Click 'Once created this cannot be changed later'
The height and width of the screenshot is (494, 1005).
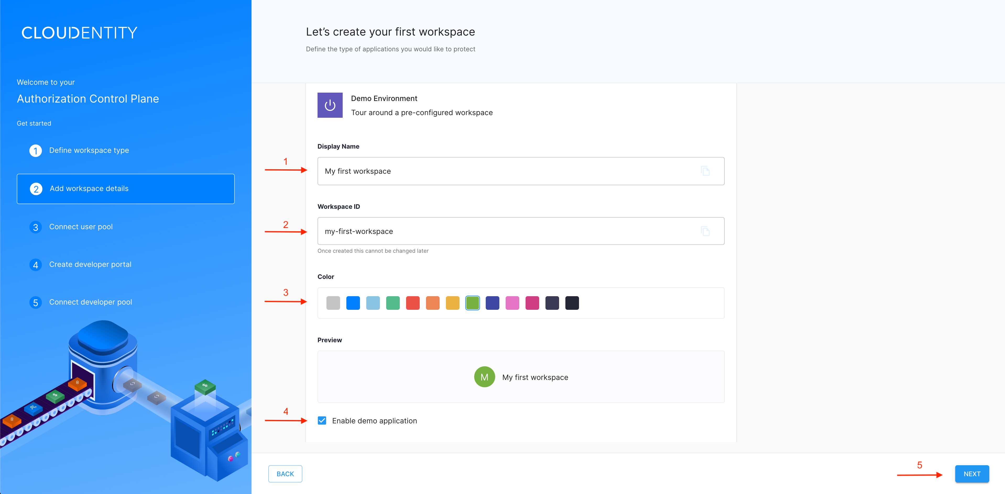click(373, 251)
